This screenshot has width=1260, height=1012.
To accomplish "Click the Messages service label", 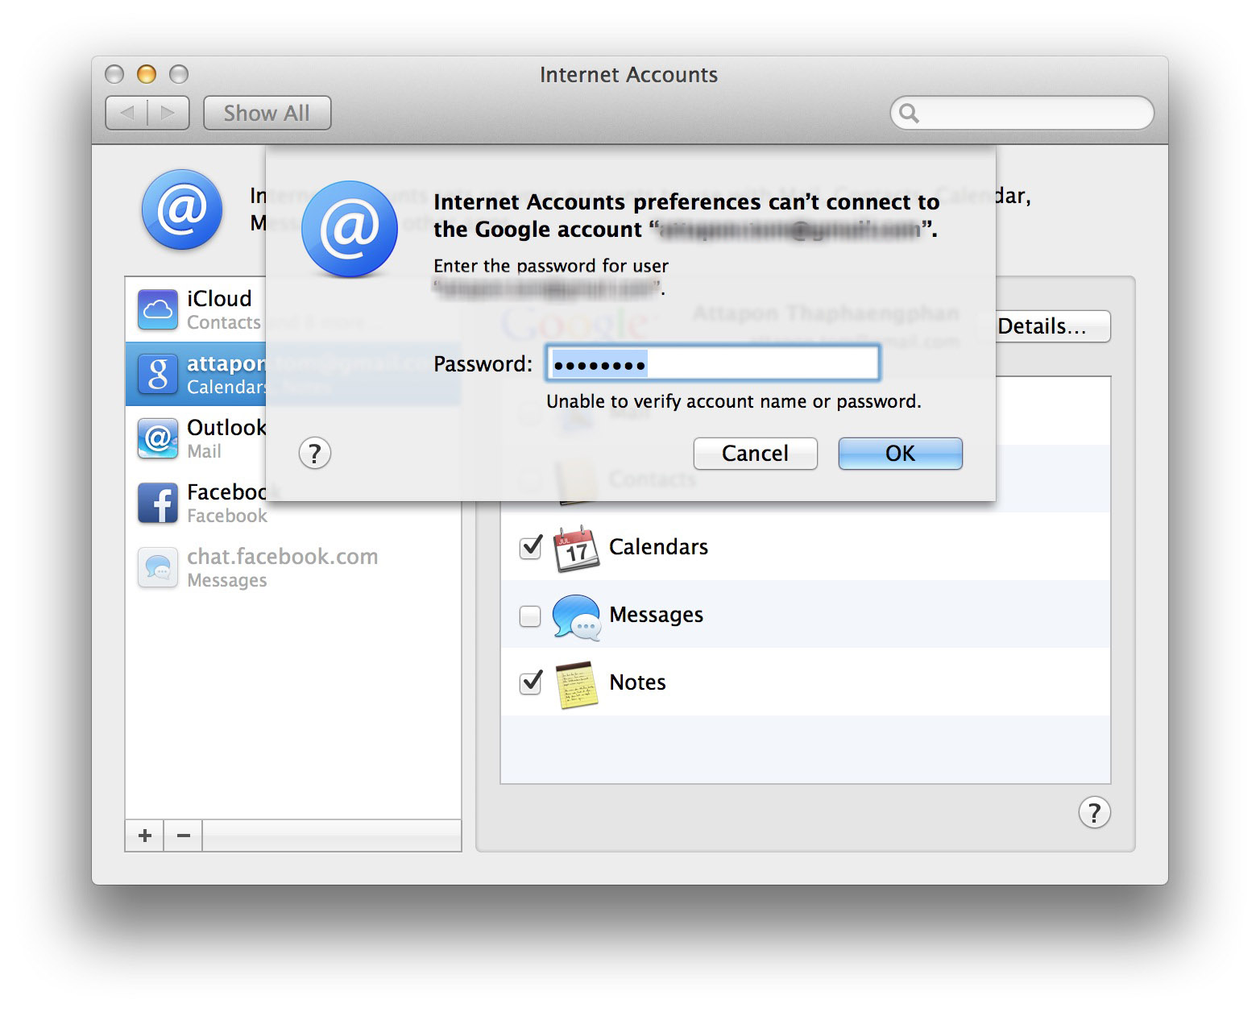I will click(x=656, y=615).
